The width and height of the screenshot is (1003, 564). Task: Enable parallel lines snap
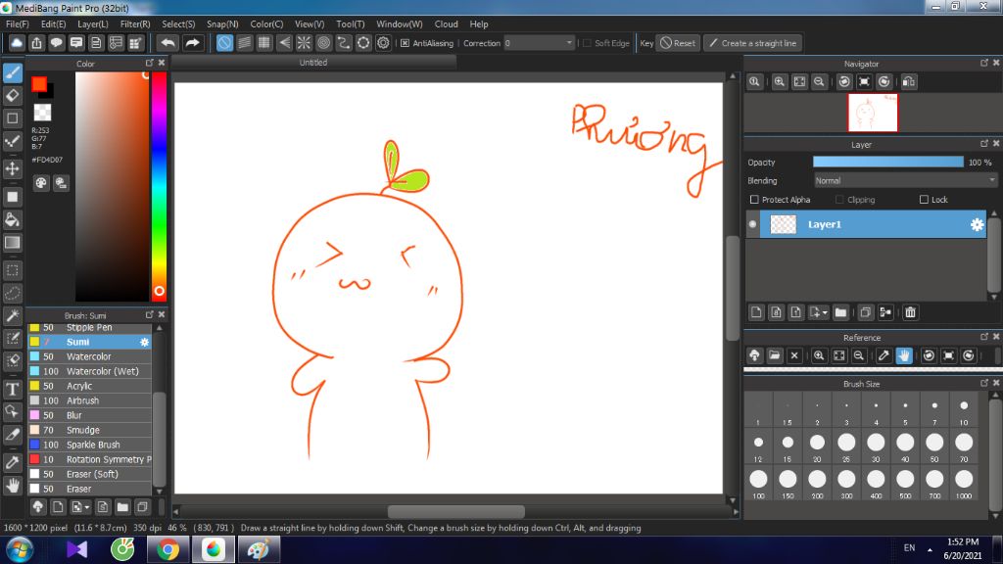point(244,43)
